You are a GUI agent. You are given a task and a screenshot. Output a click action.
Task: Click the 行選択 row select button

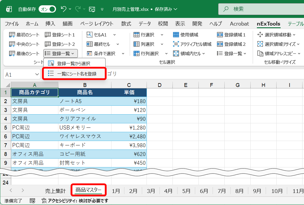144,35
